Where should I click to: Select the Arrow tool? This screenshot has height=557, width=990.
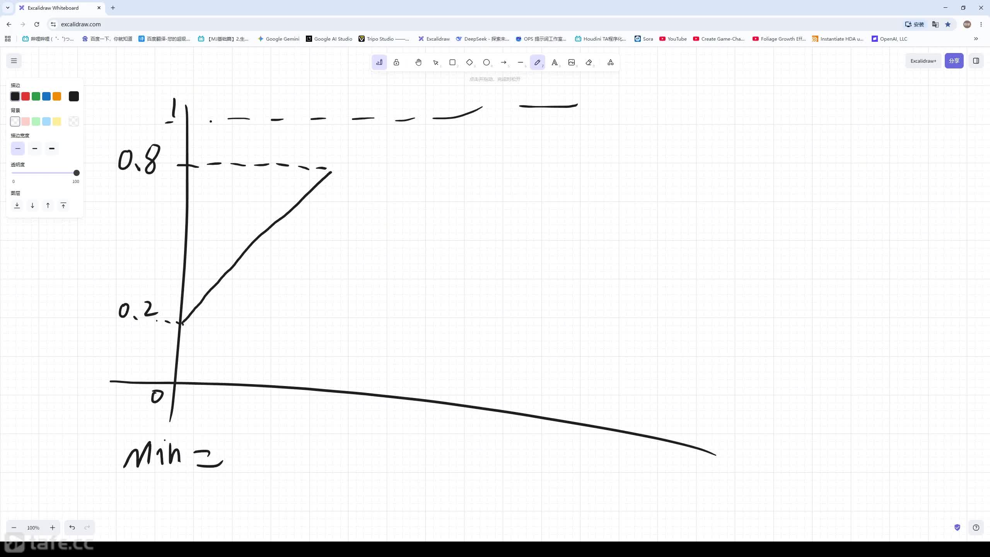[x=504, y=62]
